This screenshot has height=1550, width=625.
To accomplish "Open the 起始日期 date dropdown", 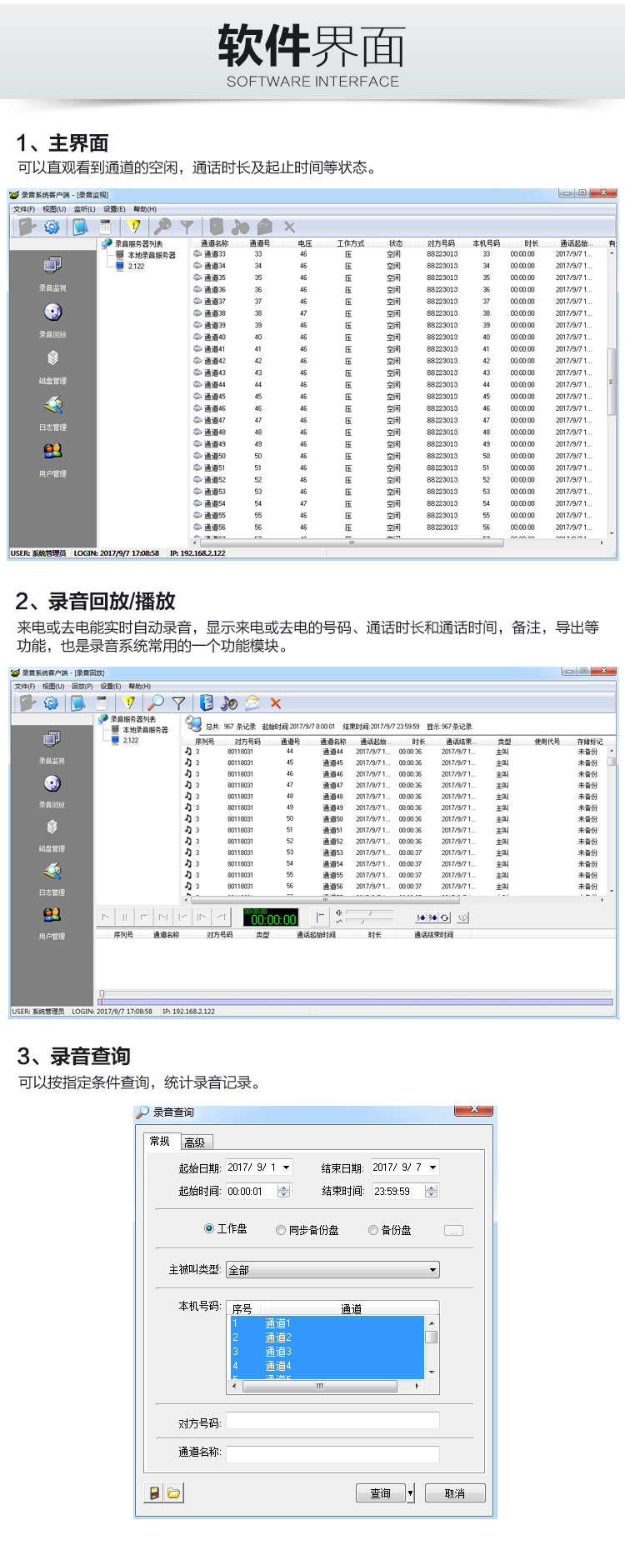I will click(x=286, y=1167).
